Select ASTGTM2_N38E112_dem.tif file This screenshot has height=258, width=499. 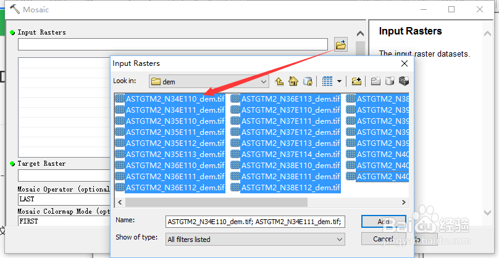[290, 188]
